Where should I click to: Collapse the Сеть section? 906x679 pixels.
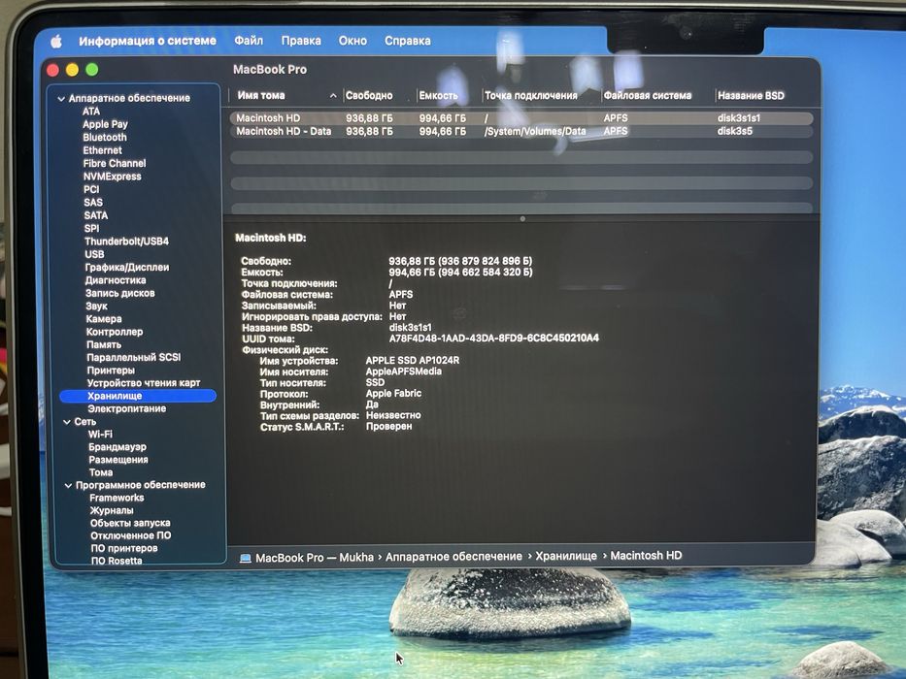click(67, 422)
